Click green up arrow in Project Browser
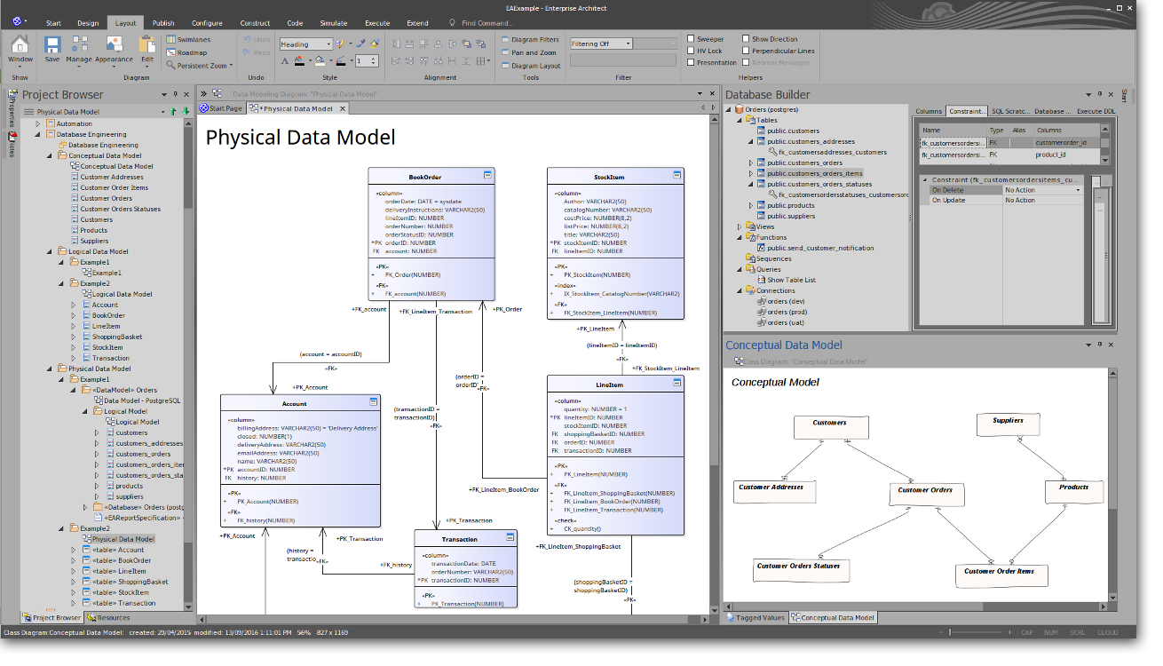Image resolution: width=1163 pixels, height=666 pixels. 173,112
